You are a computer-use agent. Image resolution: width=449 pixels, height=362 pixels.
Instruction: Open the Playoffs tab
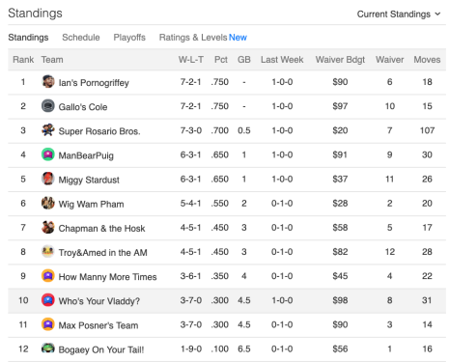pyautogui.click(x=129, y=38)
